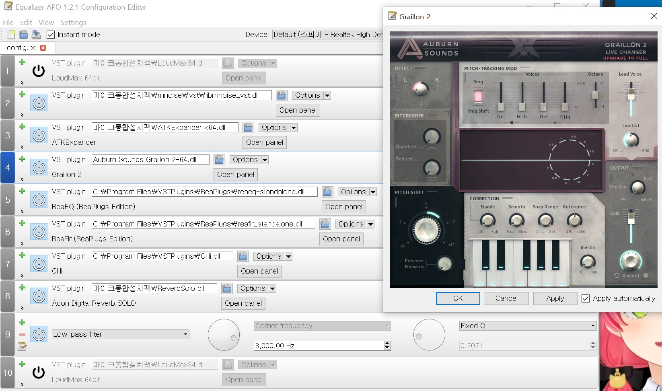The image size is (662, 391).
Task: Open the edit notepad icon on row 9
Action: 22,346
